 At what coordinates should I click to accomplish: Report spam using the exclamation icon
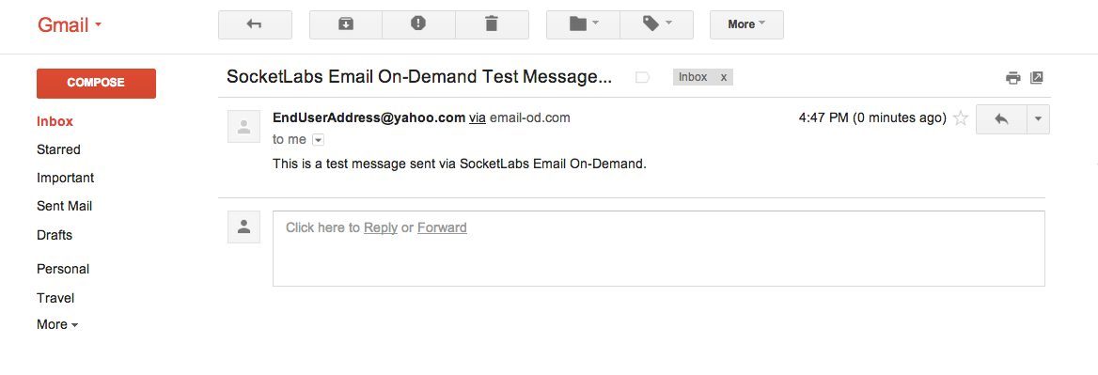click(418, 24)
